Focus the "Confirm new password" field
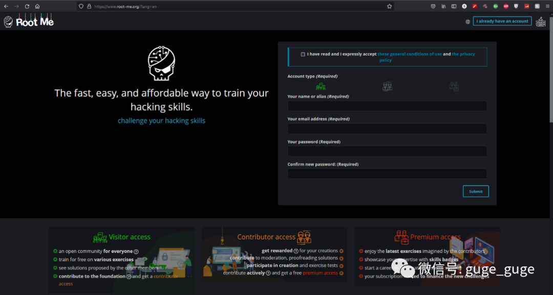553x295 pixels. [x=387, y=173]
